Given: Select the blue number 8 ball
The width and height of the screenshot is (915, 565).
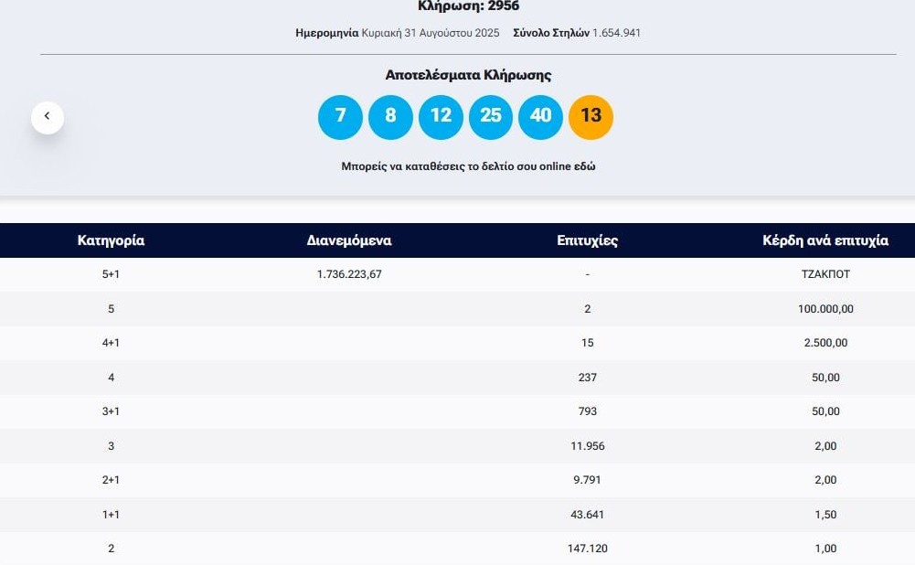Looking at the screenshot, I should pos(390,117).
